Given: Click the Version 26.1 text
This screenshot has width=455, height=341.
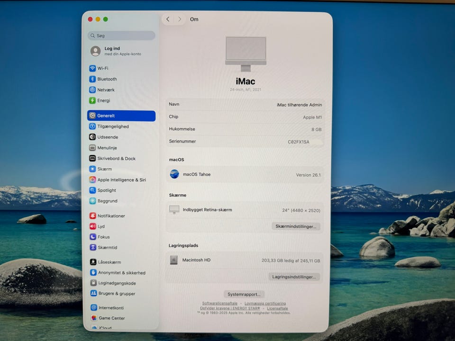Looking at the screenshot, I should point(308,175).
